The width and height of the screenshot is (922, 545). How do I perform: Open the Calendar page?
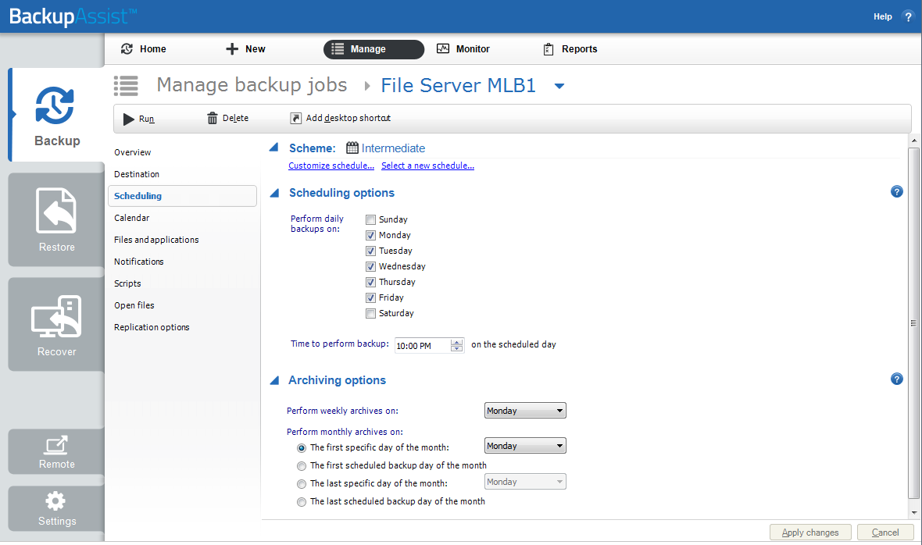(x=132, y=218)
